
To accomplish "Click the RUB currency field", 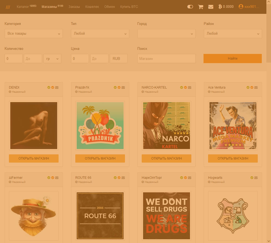I will [119, 59].
